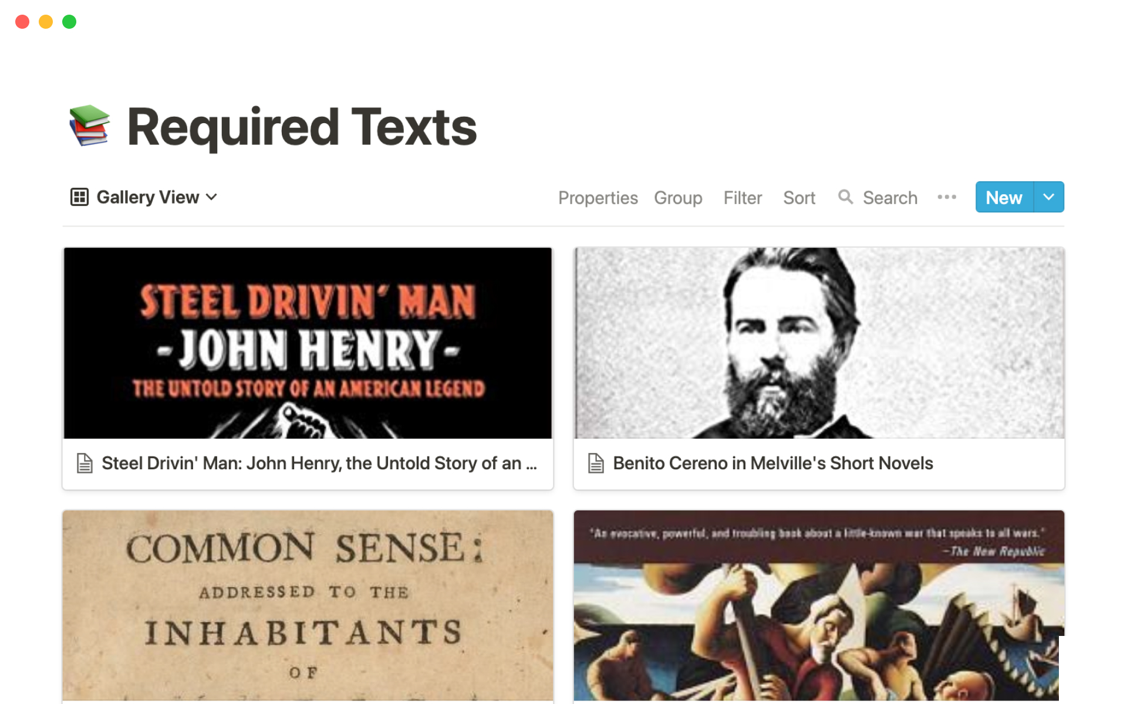Open the Properties menu
The width and height of the screenshot is (1127, 704).
tap(598, 198)
